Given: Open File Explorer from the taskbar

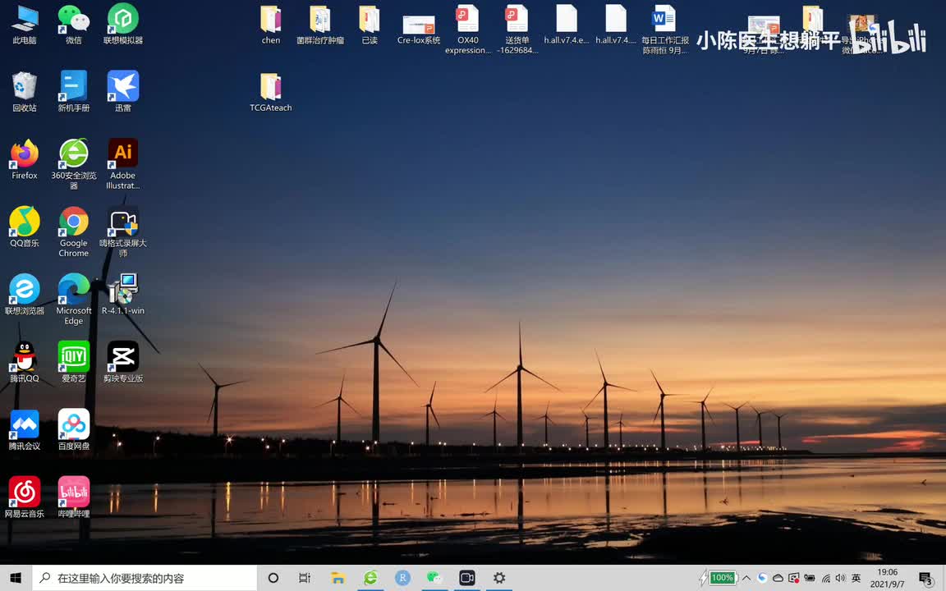Looking at the screenshot, I should [x=338, y=578].
